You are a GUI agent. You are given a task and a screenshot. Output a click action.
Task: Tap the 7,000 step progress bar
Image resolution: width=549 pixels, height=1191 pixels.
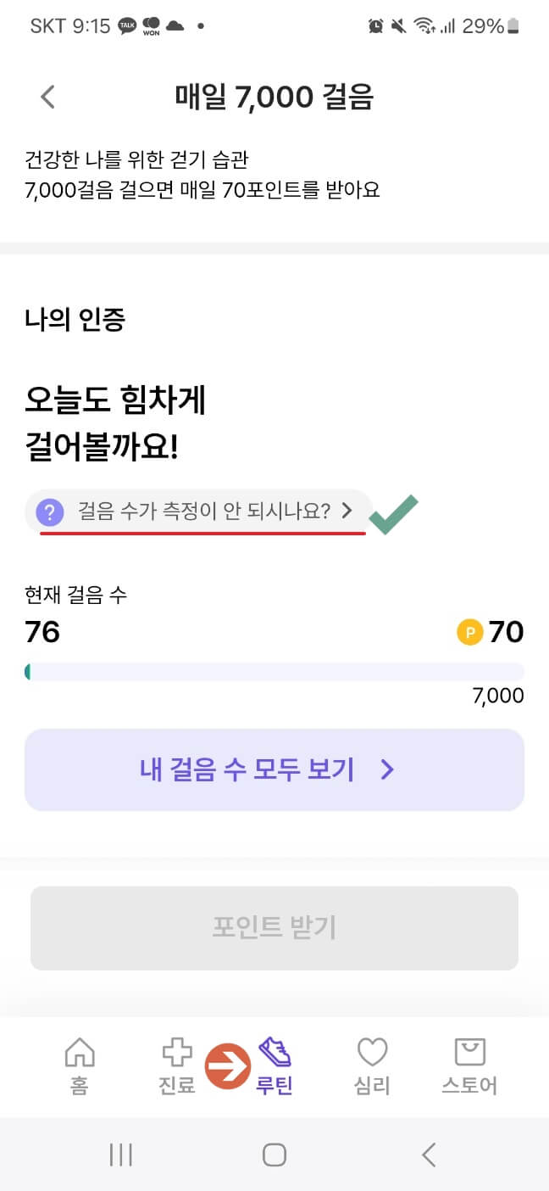click(274, 670)
